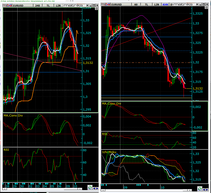Toggle LIN scale on the 60 chart
211x193 pixels.
point(157,4)
